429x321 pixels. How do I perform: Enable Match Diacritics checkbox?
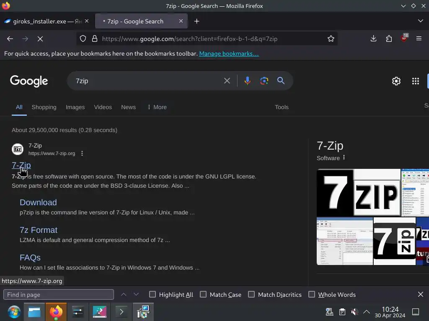pyautogui.click(x=251, y=294)
